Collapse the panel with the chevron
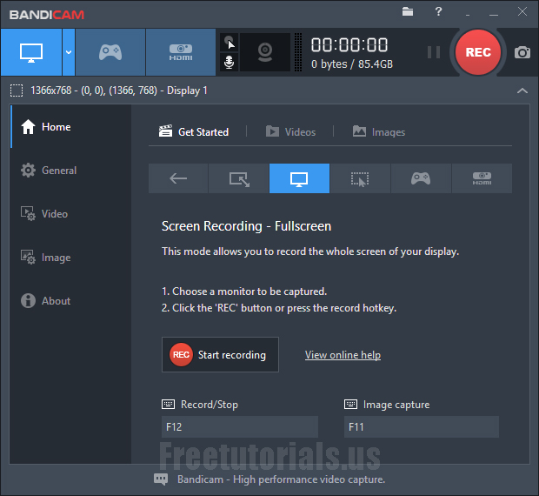This screenshot has height=496, width=539. tap(522, 90)
